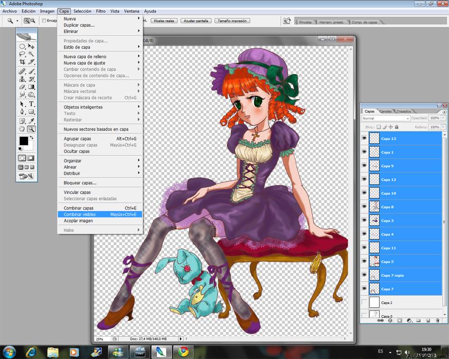Open the Filtro menu
449x359 pixels.
click(x=100, y=11)
